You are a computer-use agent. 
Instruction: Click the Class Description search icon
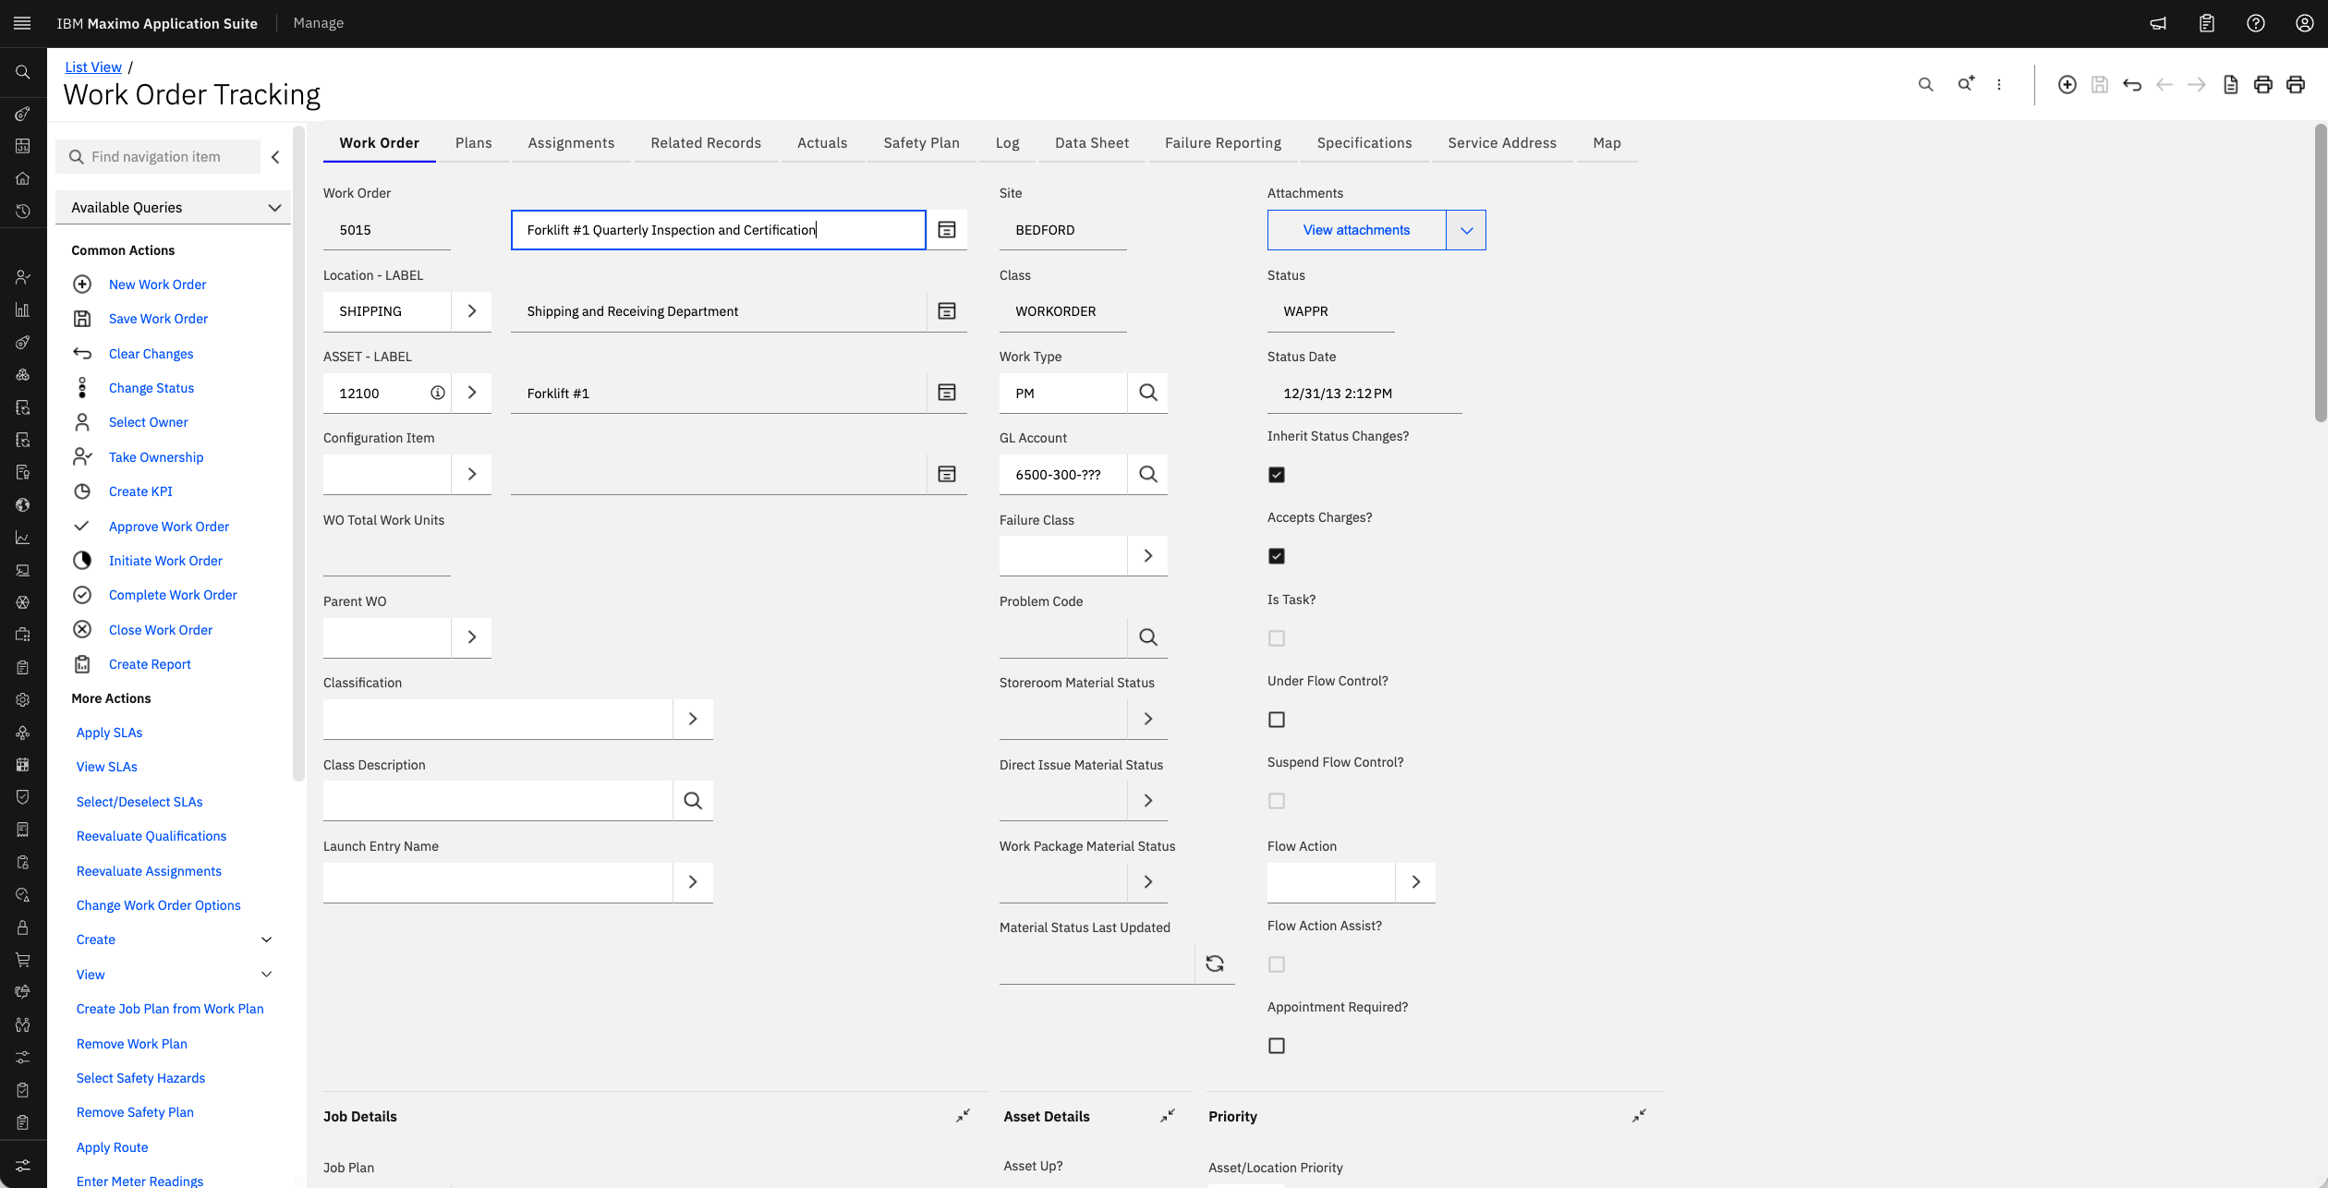pyautogui.click(x=693, y=800)
